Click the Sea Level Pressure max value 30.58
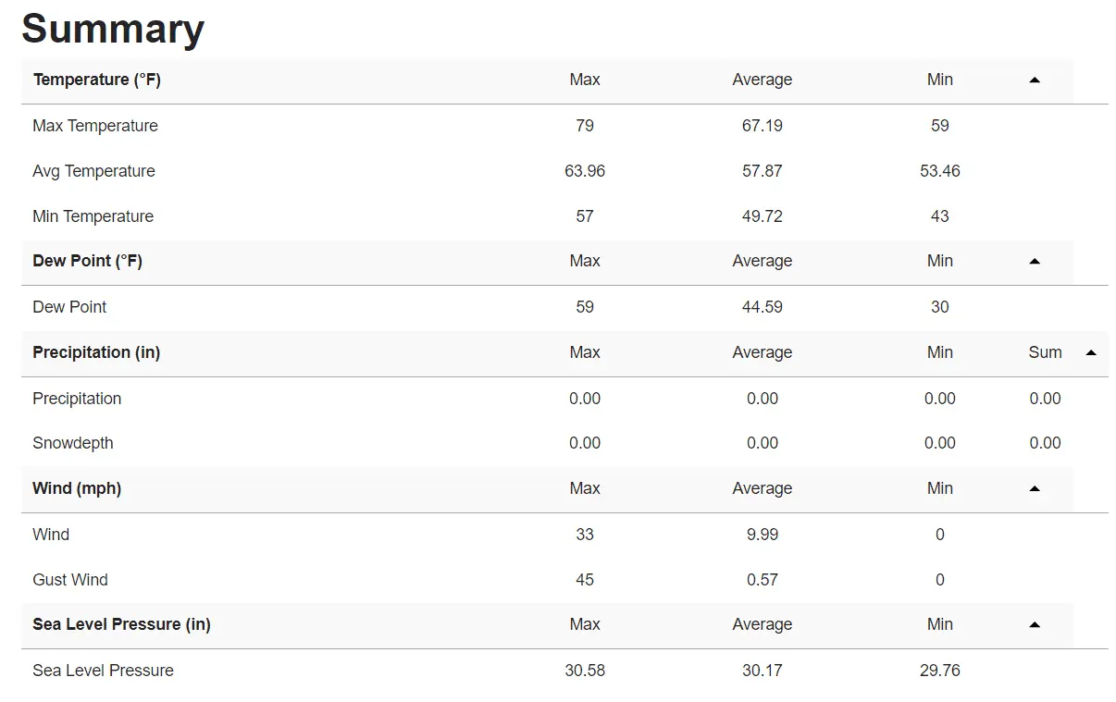 585,671
